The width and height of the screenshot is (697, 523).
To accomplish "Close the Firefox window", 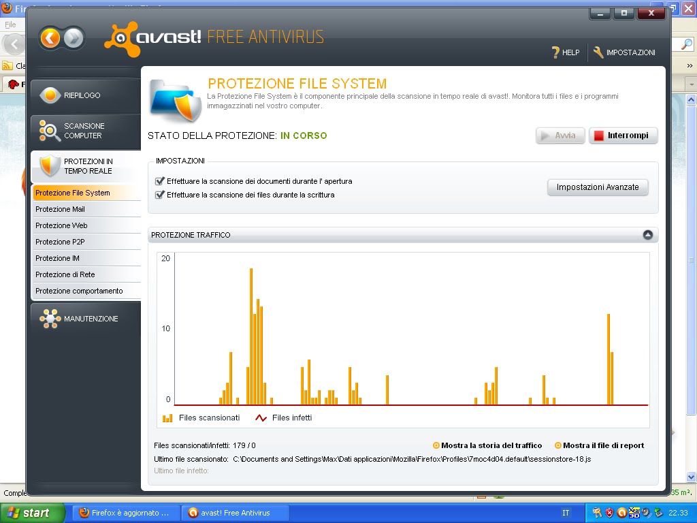I will coord(689,8).
